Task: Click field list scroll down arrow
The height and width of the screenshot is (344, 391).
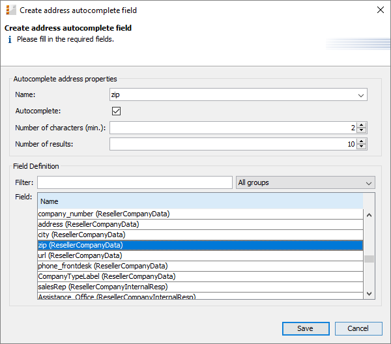Action: coord(369,294)
